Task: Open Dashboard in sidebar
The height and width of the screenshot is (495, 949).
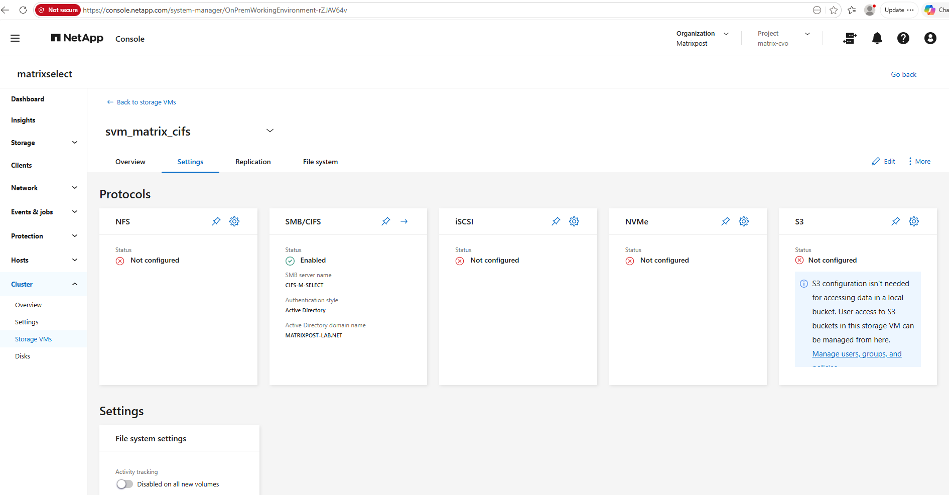Action: 28,99
